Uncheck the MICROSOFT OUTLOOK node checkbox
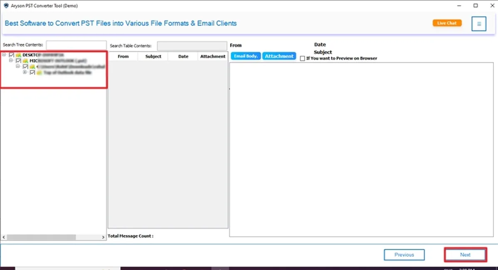The width and height of the screenshot is (498, 270). [18, 61]
